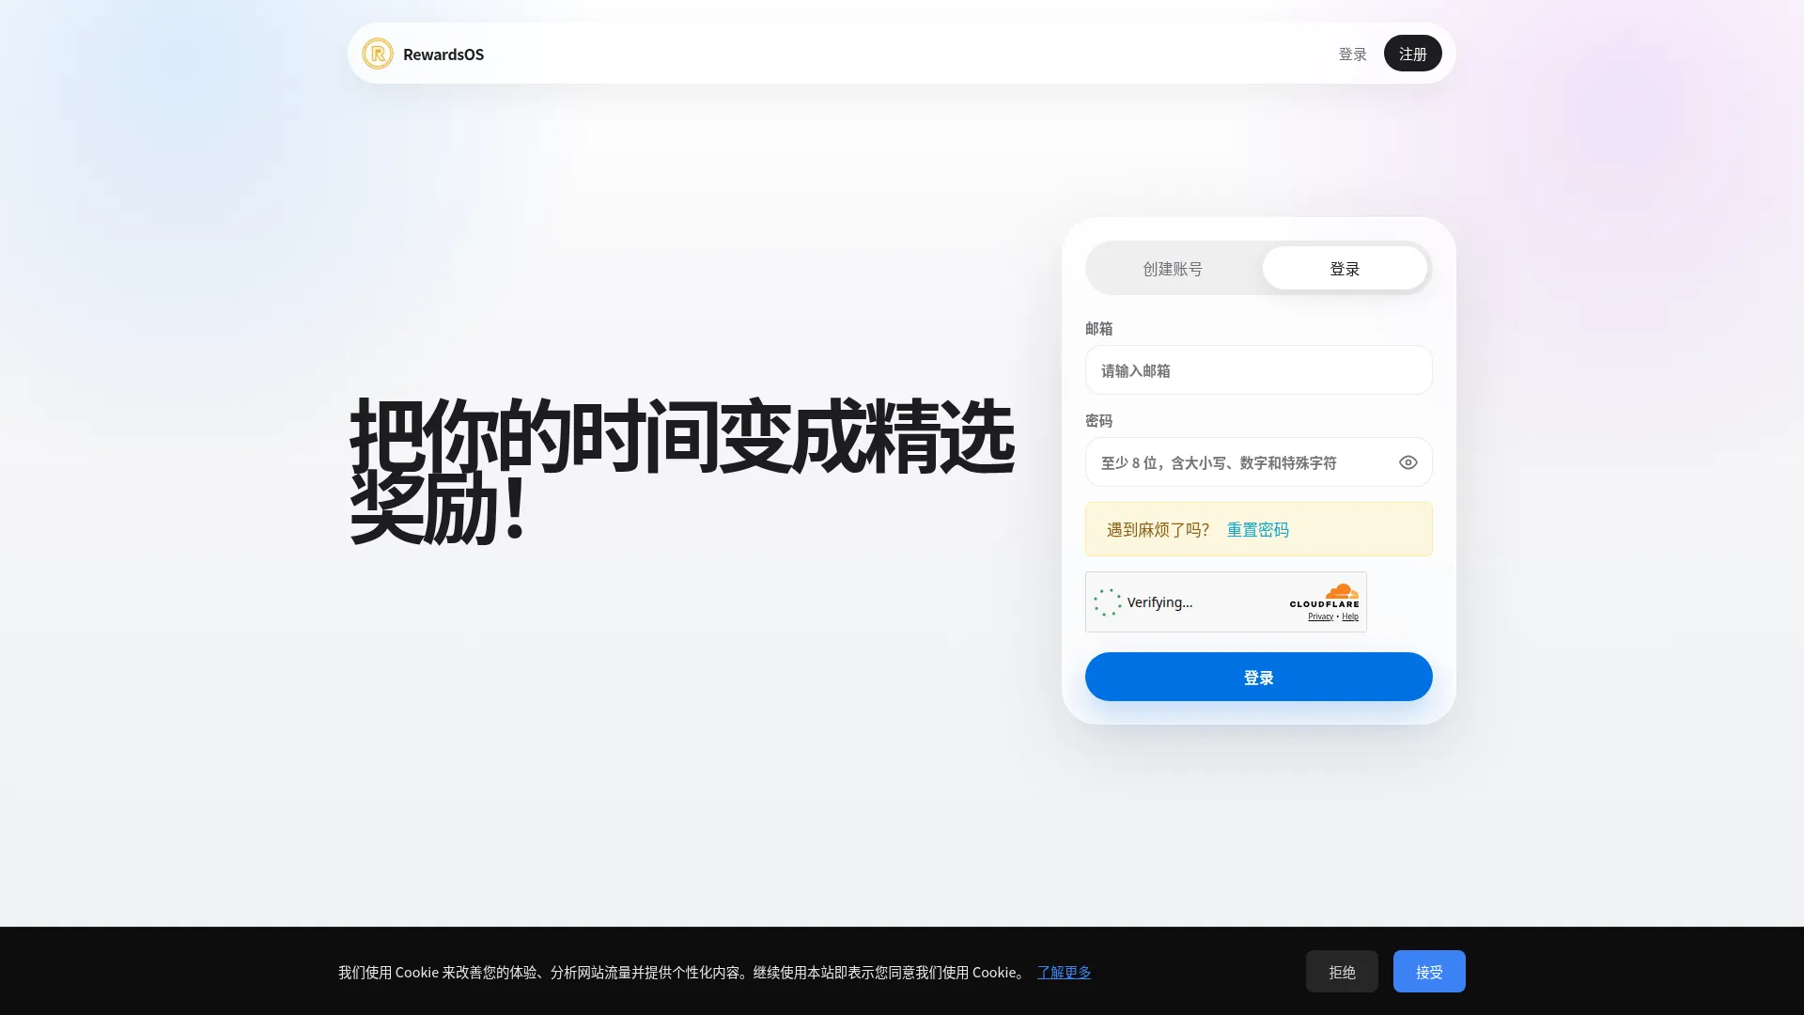Open 登录 link in top navigation bar

click(x=1352, y=55)
